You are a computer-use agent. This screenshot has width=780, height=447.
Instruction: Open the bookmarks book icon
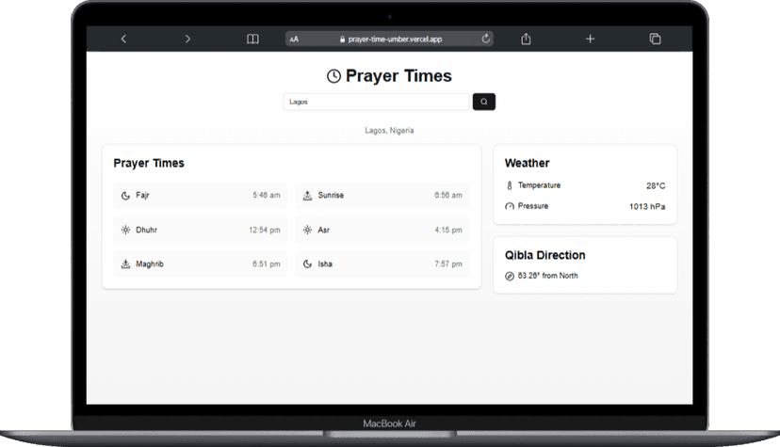pos(252,39)
